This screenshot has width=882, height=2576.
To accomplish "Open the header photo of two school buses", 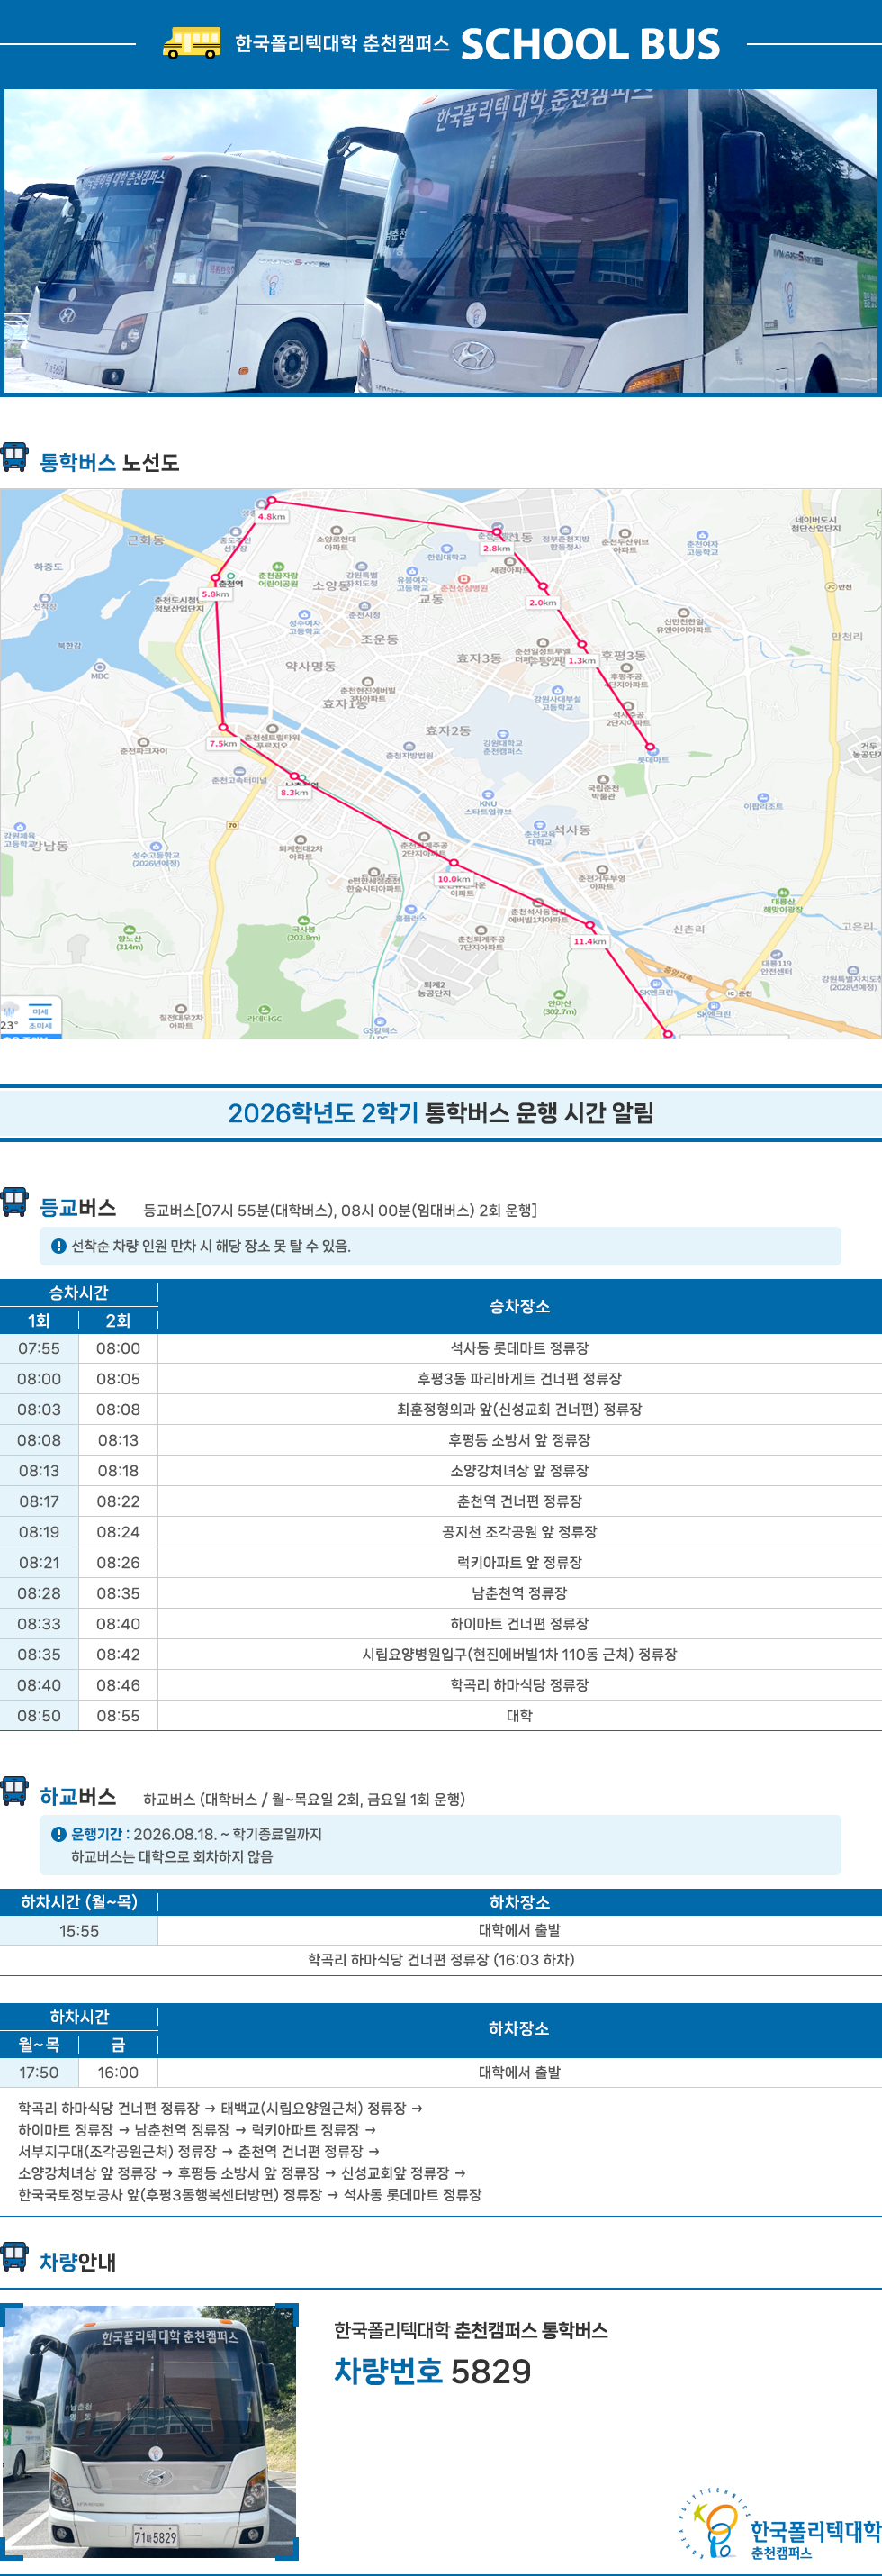I will coord(440,241).
